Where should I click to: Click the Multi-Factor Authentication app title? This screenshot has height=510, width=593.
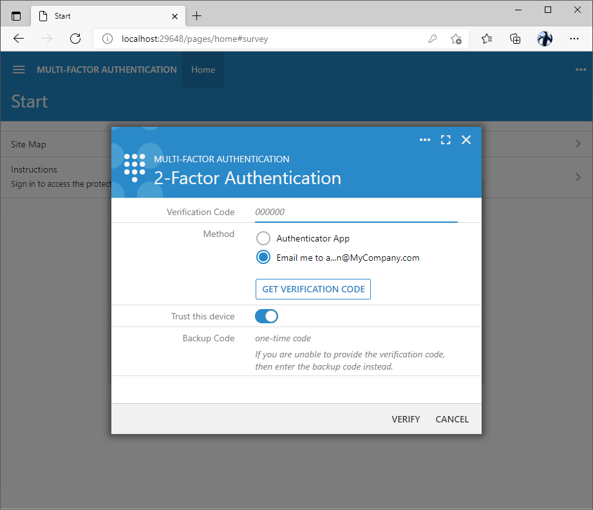(107, 70)
